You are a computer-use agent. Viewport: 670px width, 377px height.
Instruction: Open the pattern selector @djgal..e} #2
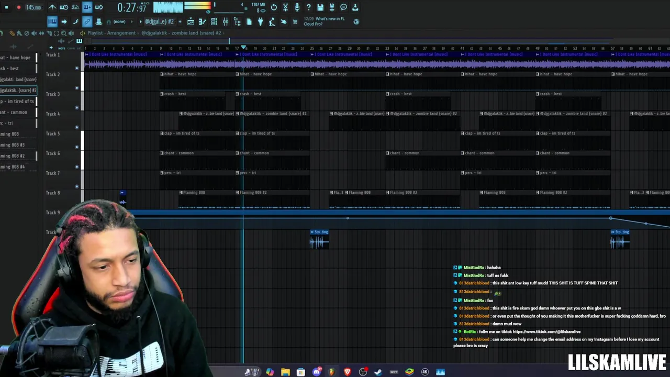[x=159, y=21]
